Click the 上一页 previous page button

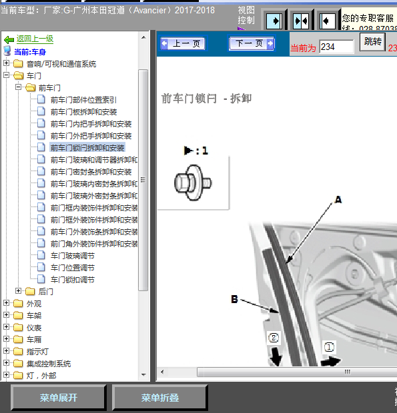tap(183, 43)
